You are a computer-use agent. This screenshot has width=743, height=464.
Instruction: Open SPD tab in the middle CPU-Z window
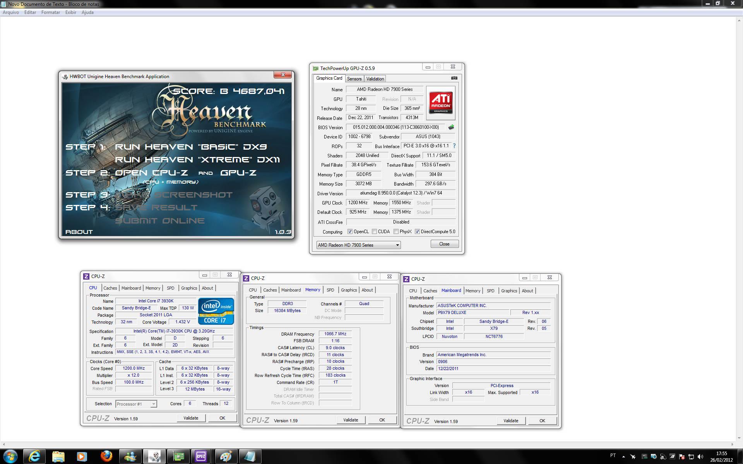330,290
